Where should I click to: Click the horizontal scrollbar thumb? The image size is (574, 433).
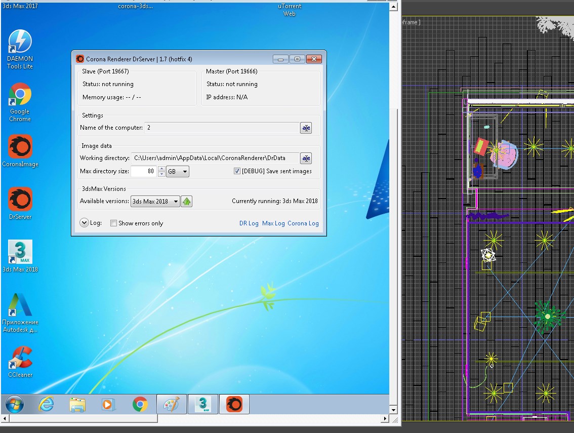pyautogui.click(x=84, y=418)
